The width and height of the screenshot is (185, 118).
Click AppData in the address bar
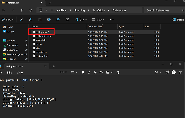[x=61, y=10]
